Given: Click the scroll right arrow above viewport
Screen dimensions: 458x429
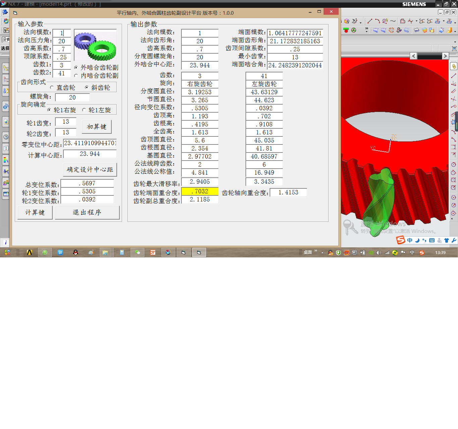Looking at the screenshot, I should coord(445,56).
